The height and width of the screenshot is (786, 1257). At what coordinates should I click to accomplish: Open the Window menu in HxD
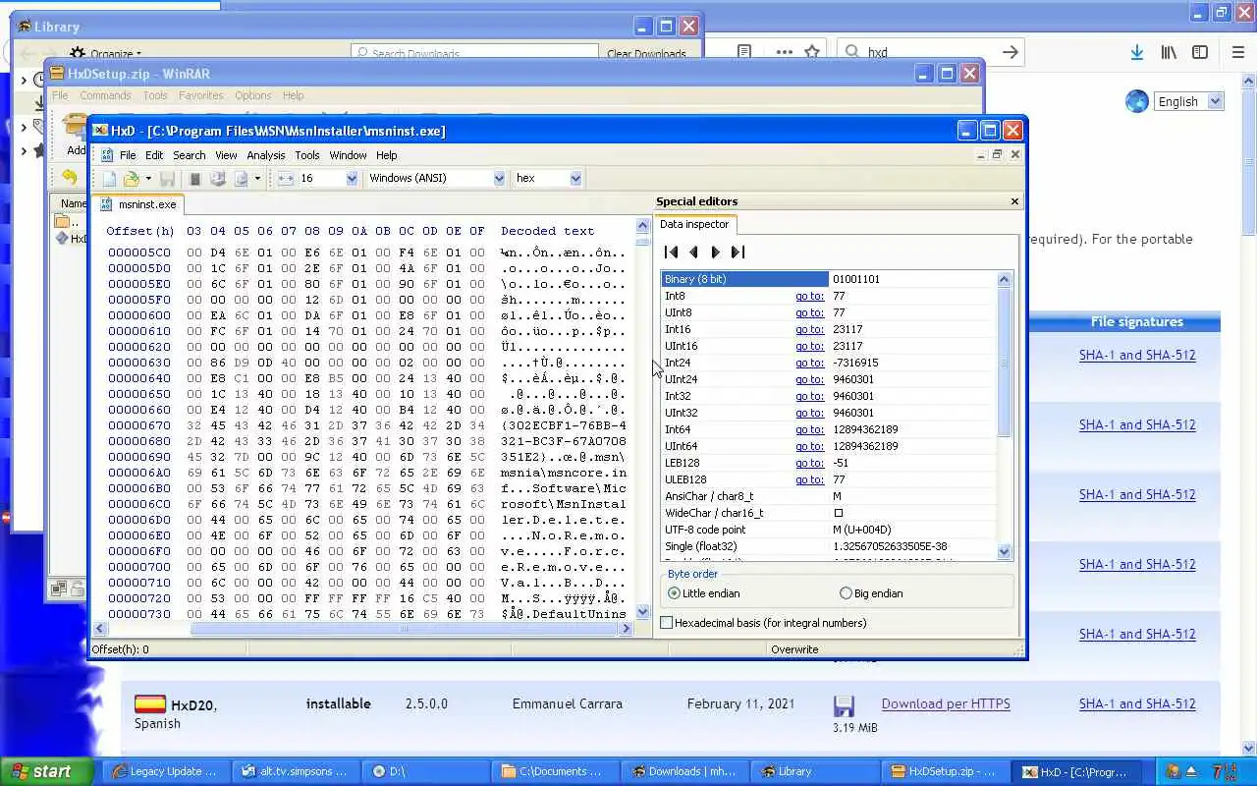coord(348,155)
